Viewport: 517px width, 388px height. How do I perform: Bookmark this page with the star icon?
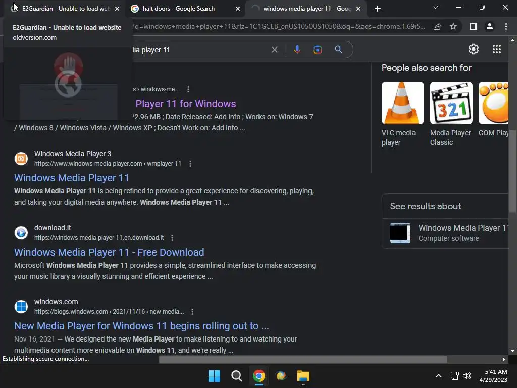click(453, 26)
